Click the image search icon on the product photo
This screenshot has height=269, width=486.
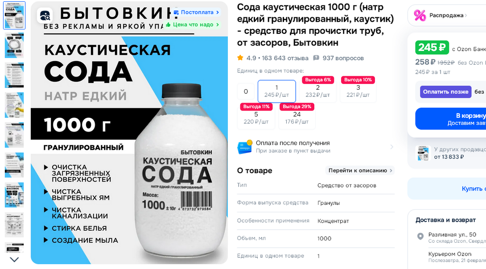(x=45, y=15)
